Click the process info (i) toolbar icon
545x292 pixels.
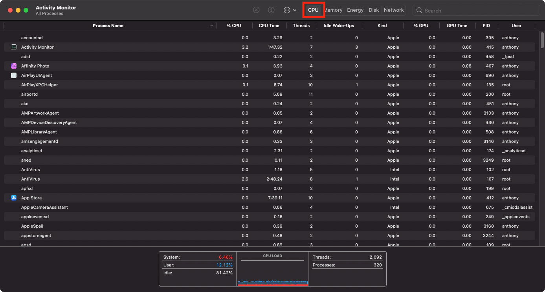[271, 10]
